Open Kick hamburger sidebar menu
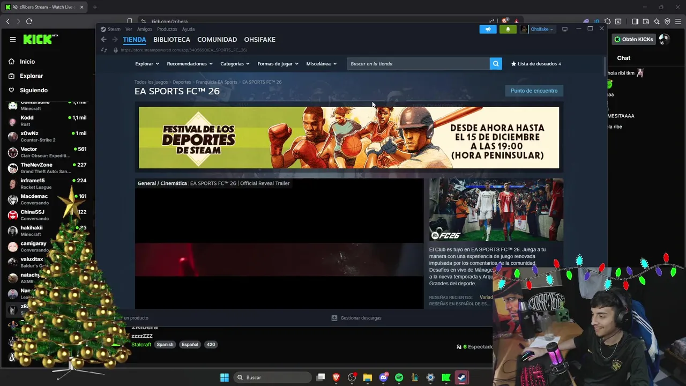This screenshot has height=386, width=686. click(x=13, y=39)
